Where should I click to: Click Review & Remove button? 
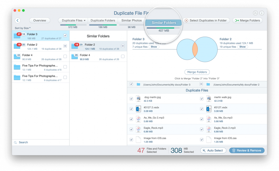pos(247,150)
